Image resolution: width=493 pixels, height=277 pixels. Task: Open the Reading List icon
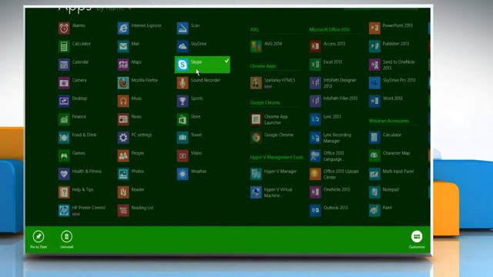(123, 210)
